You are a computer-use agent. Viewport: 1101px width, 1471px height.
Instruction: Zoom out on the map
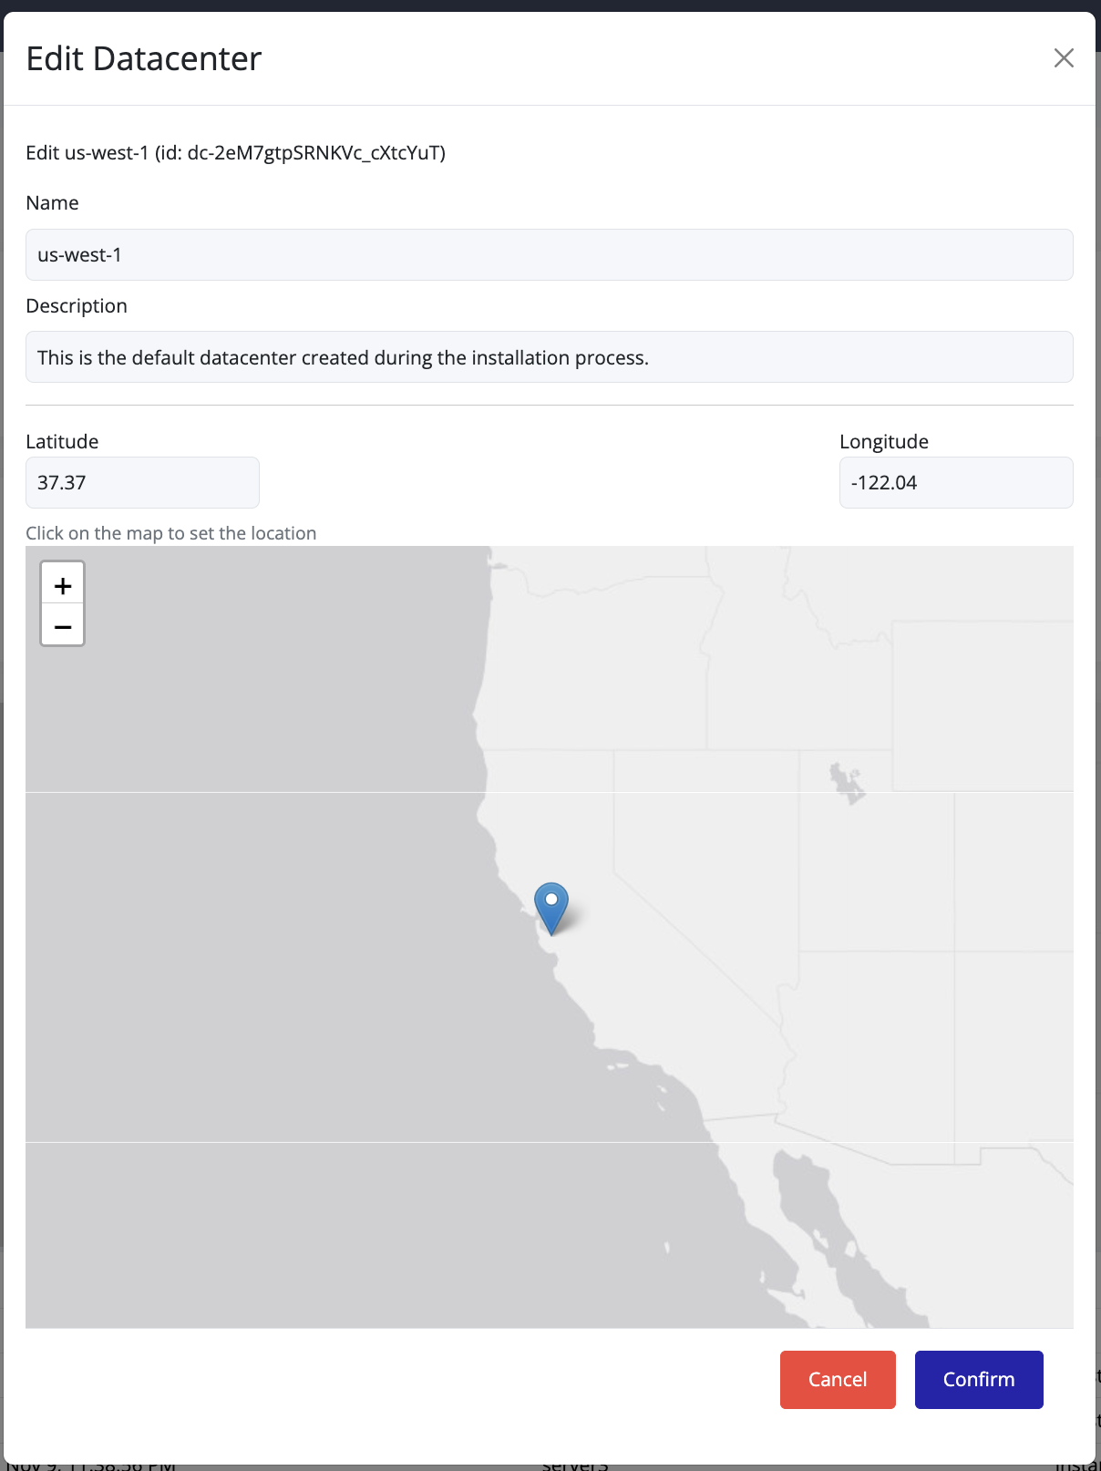click(x=63, y=626)
